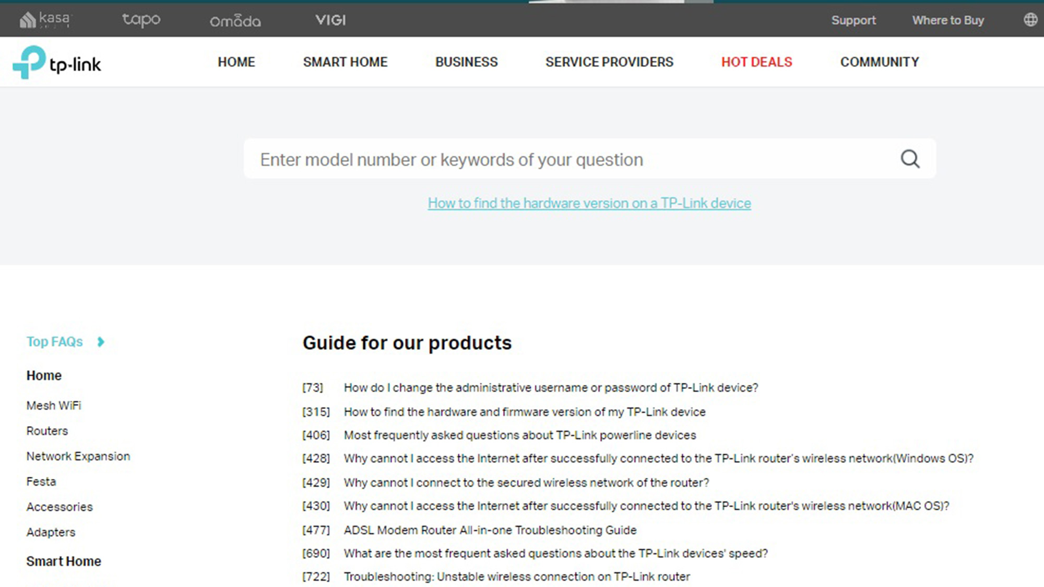Screen dimensions: 1044x587
Task: Open FAQ 73 about admin password
Action: click(x=551, y=388)
